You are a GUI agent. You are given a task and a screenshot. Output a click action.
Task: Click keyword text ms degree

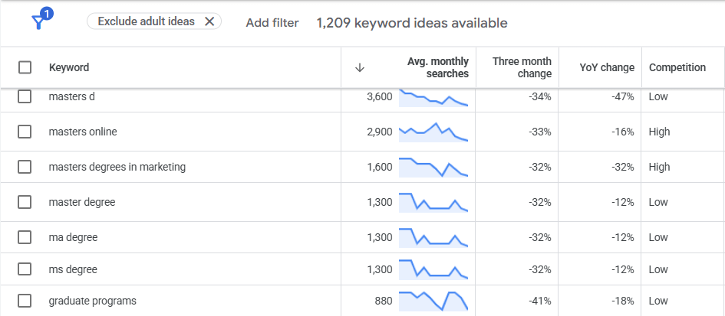73,269
